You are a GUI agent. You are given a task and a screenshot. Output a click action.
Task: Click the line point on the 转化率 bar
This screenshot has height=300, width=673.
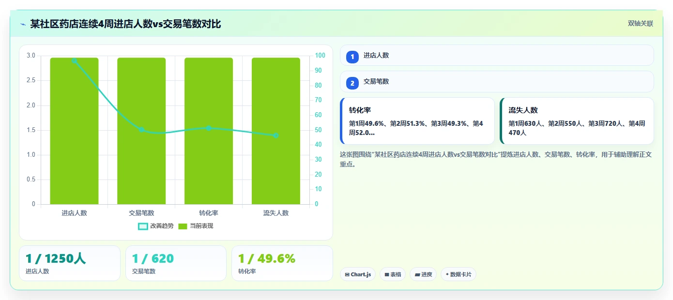(209, 128)
